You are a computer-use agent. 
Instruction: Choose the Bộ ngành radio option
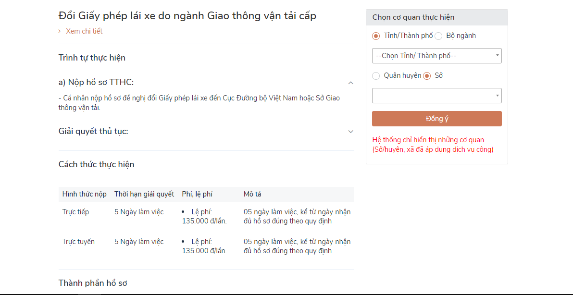pyautogui.click(x=438, y=36)
